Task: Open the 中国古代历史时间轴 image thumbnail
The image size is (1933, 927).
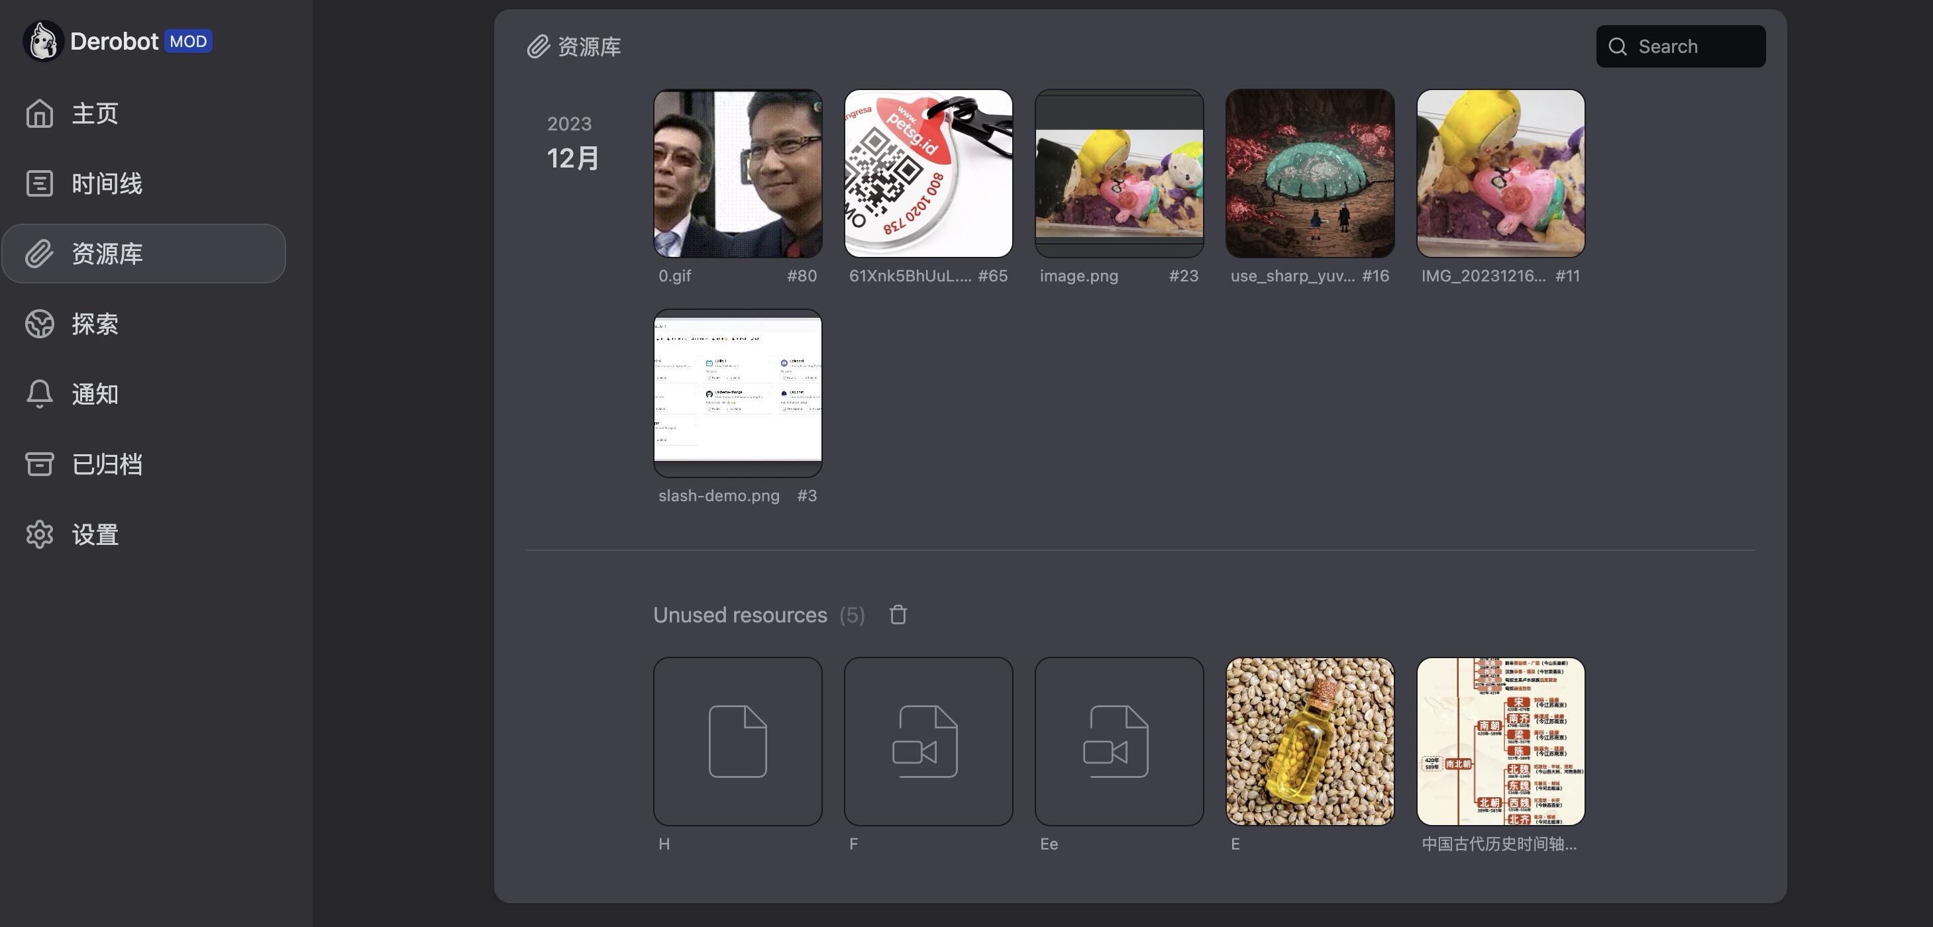Action: (1501, 742)
